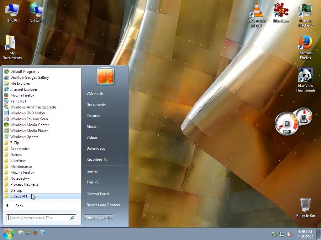Image resolution: width=321 pixels, height=240 pixels.
Task: Expand the Maintenance folder
Action: pyautogui.click(x=42, y=166)
